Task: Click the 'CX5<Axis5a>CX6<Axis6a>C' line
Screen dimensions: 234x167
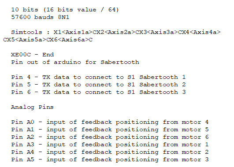Action: click(x=48, y=40)
